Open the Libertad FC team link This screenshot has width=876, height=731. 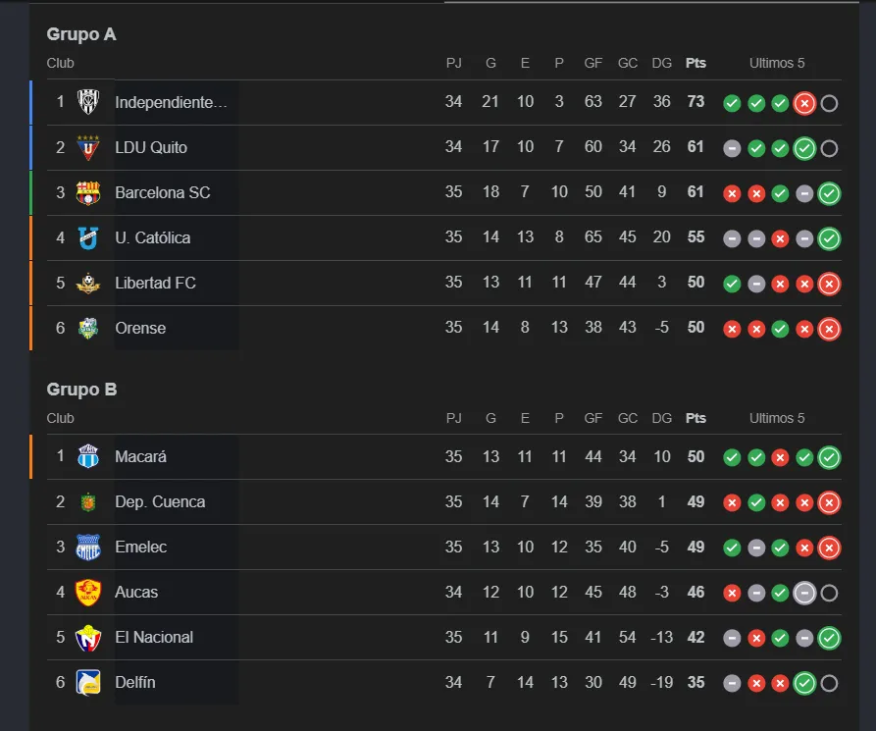[155, 283]
